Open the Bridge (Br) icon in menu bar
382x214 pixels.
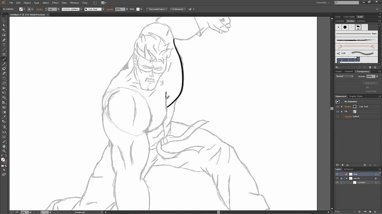point(95,3)
